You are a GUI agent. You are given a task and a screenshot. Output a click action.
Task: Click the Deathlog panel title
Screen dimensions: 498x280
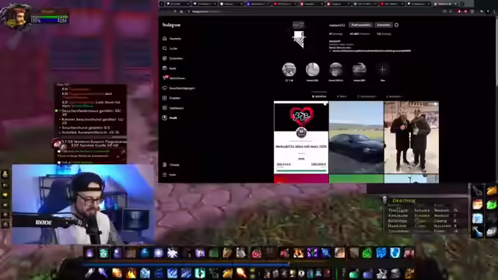[x=403, y=201]
